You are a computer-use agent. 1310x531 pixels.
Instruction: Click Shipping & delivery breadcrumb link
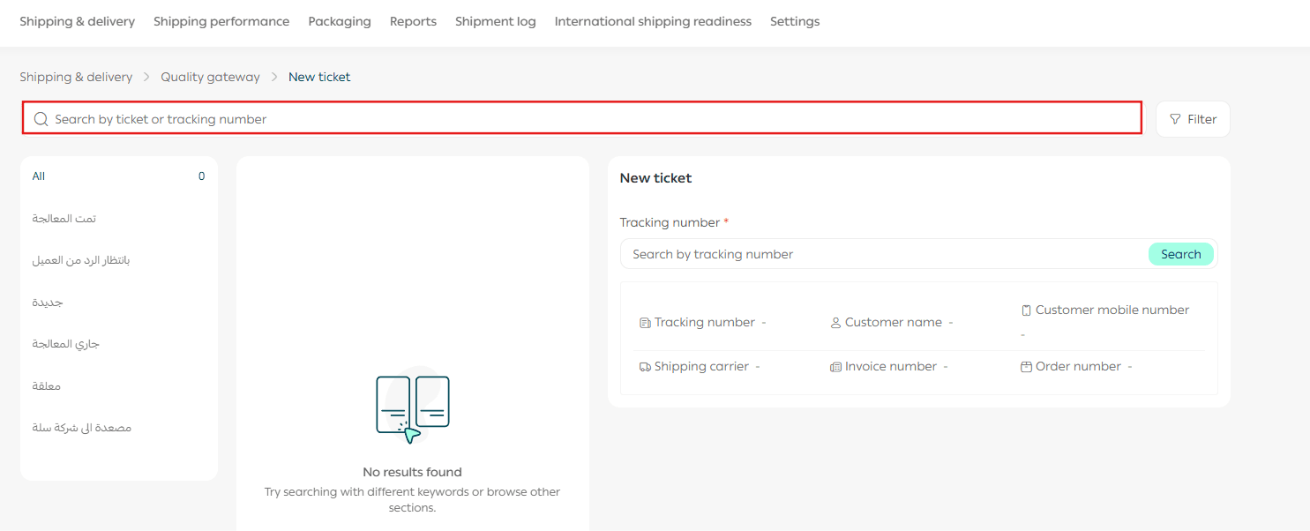click(76, 77)
